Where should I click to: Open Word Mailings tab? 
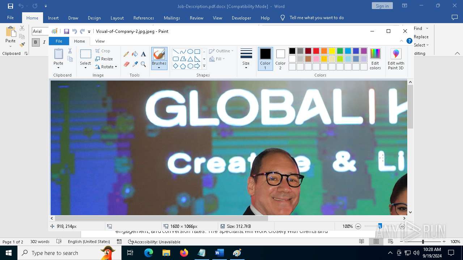(x=172, y=18)
